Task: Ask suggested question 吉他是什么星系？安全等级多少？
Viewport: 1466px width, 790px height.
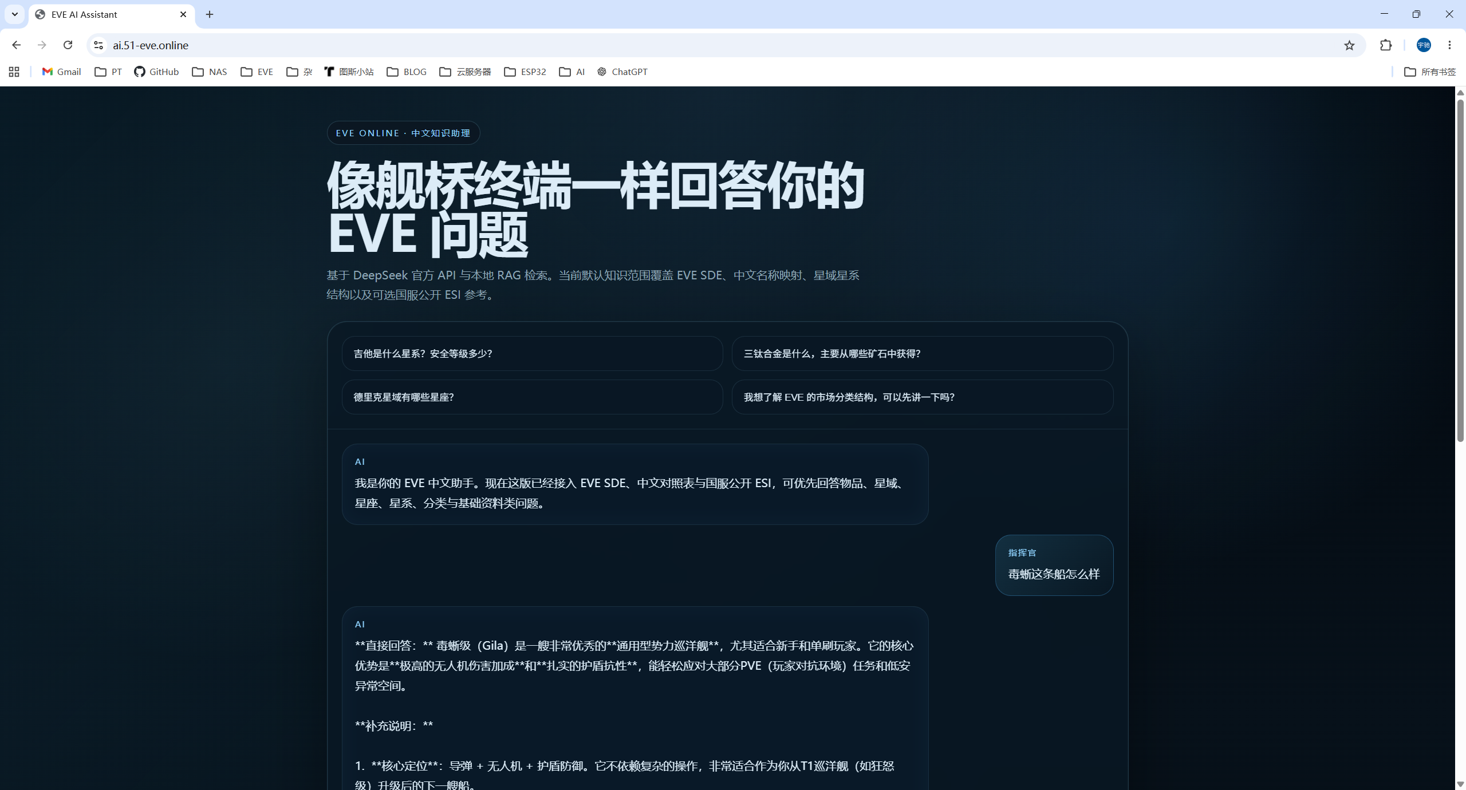Action: [532, 354]
